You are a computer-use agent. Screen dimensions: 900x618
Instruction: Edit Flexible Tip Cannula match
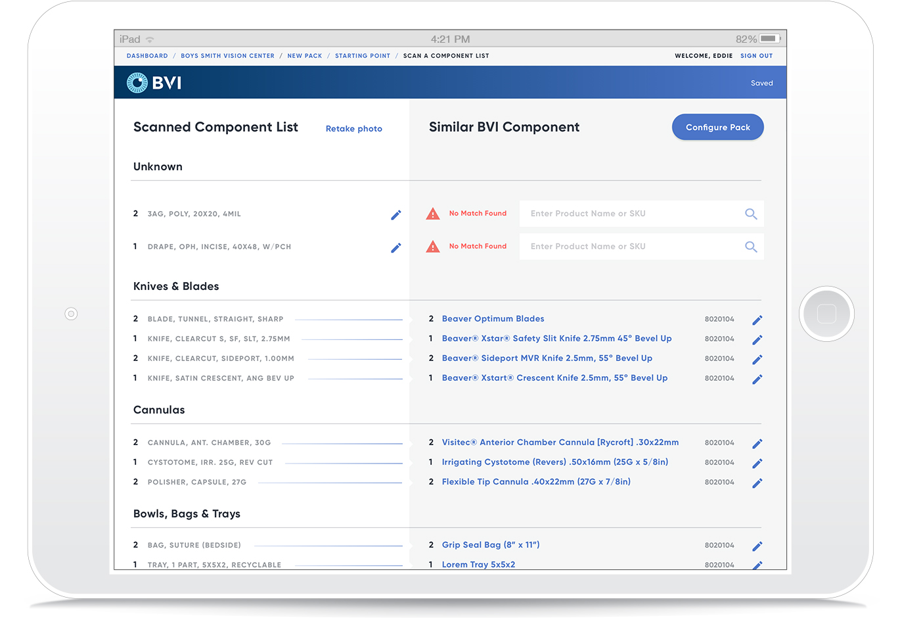point(757,483)
